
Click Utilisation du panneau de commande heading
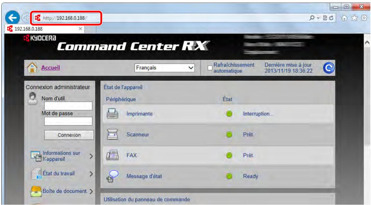coord(147,199)
